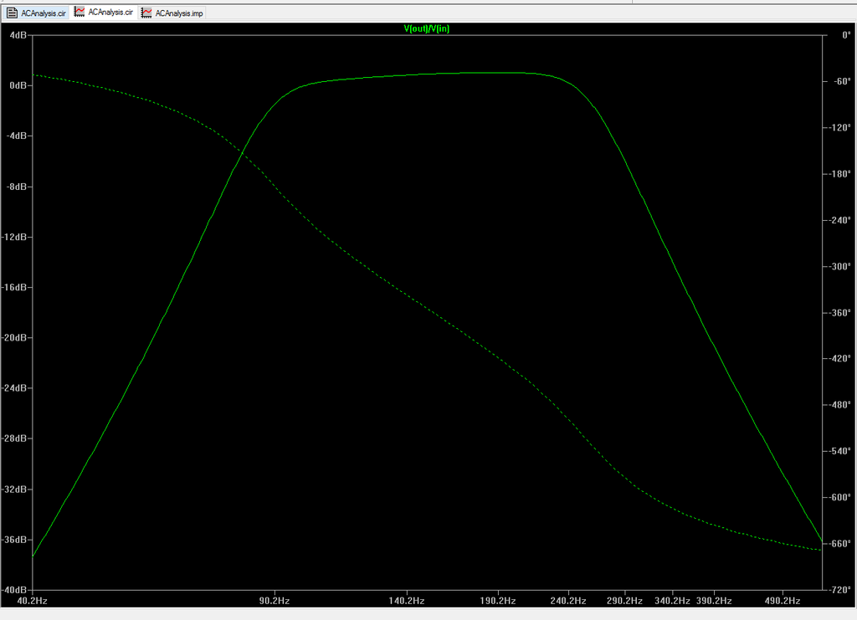Image resolution: width=857 pixels, height=620 pixels.
Task: Click the -480° phase axis label
Action: tap(840, 405)
